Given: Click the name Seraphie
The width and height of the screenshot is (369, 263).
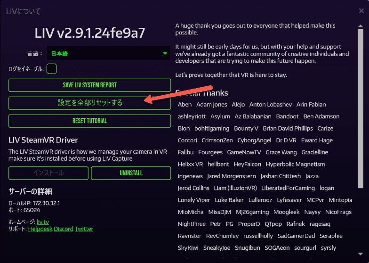Looking at the screenshot, I should coord(331,236).
